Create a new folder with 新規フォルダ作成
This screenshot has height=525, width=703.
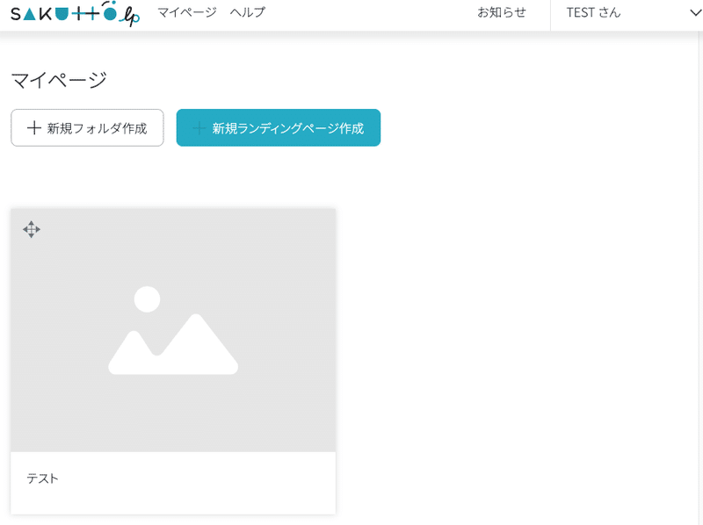[87, 127]
